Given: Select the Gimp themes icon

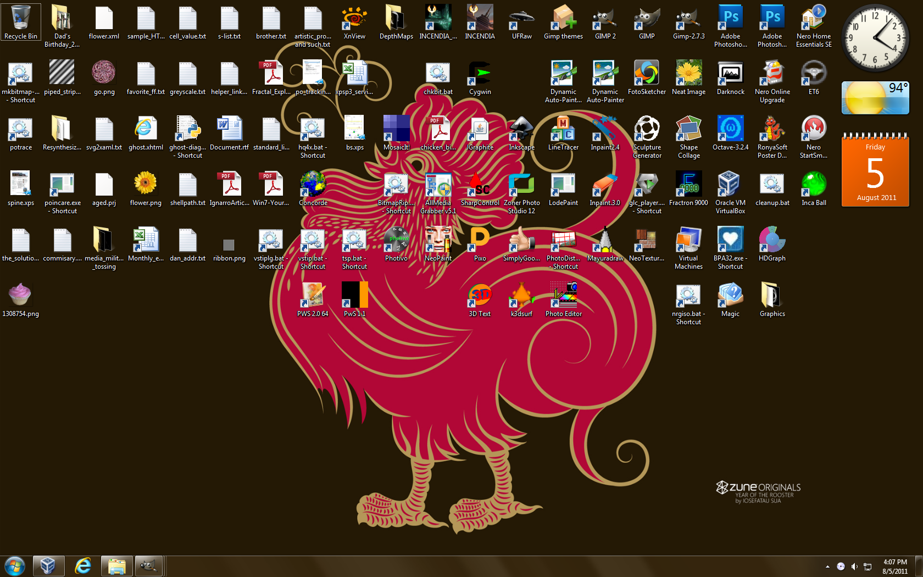Looking at the screenshot, I should 563,22.
